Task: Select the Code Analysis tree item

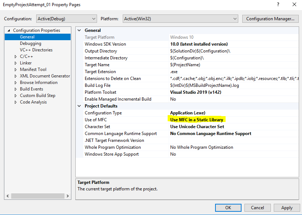Action: [x=33, y=102]
